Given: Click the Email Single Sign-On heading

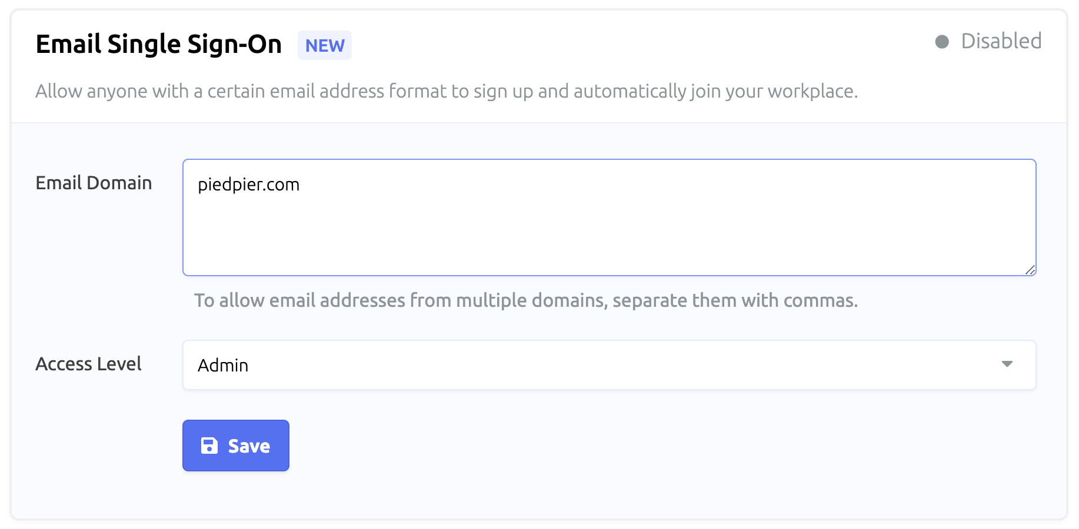Looking at the screenshot, I should click(x=159, y=44).
